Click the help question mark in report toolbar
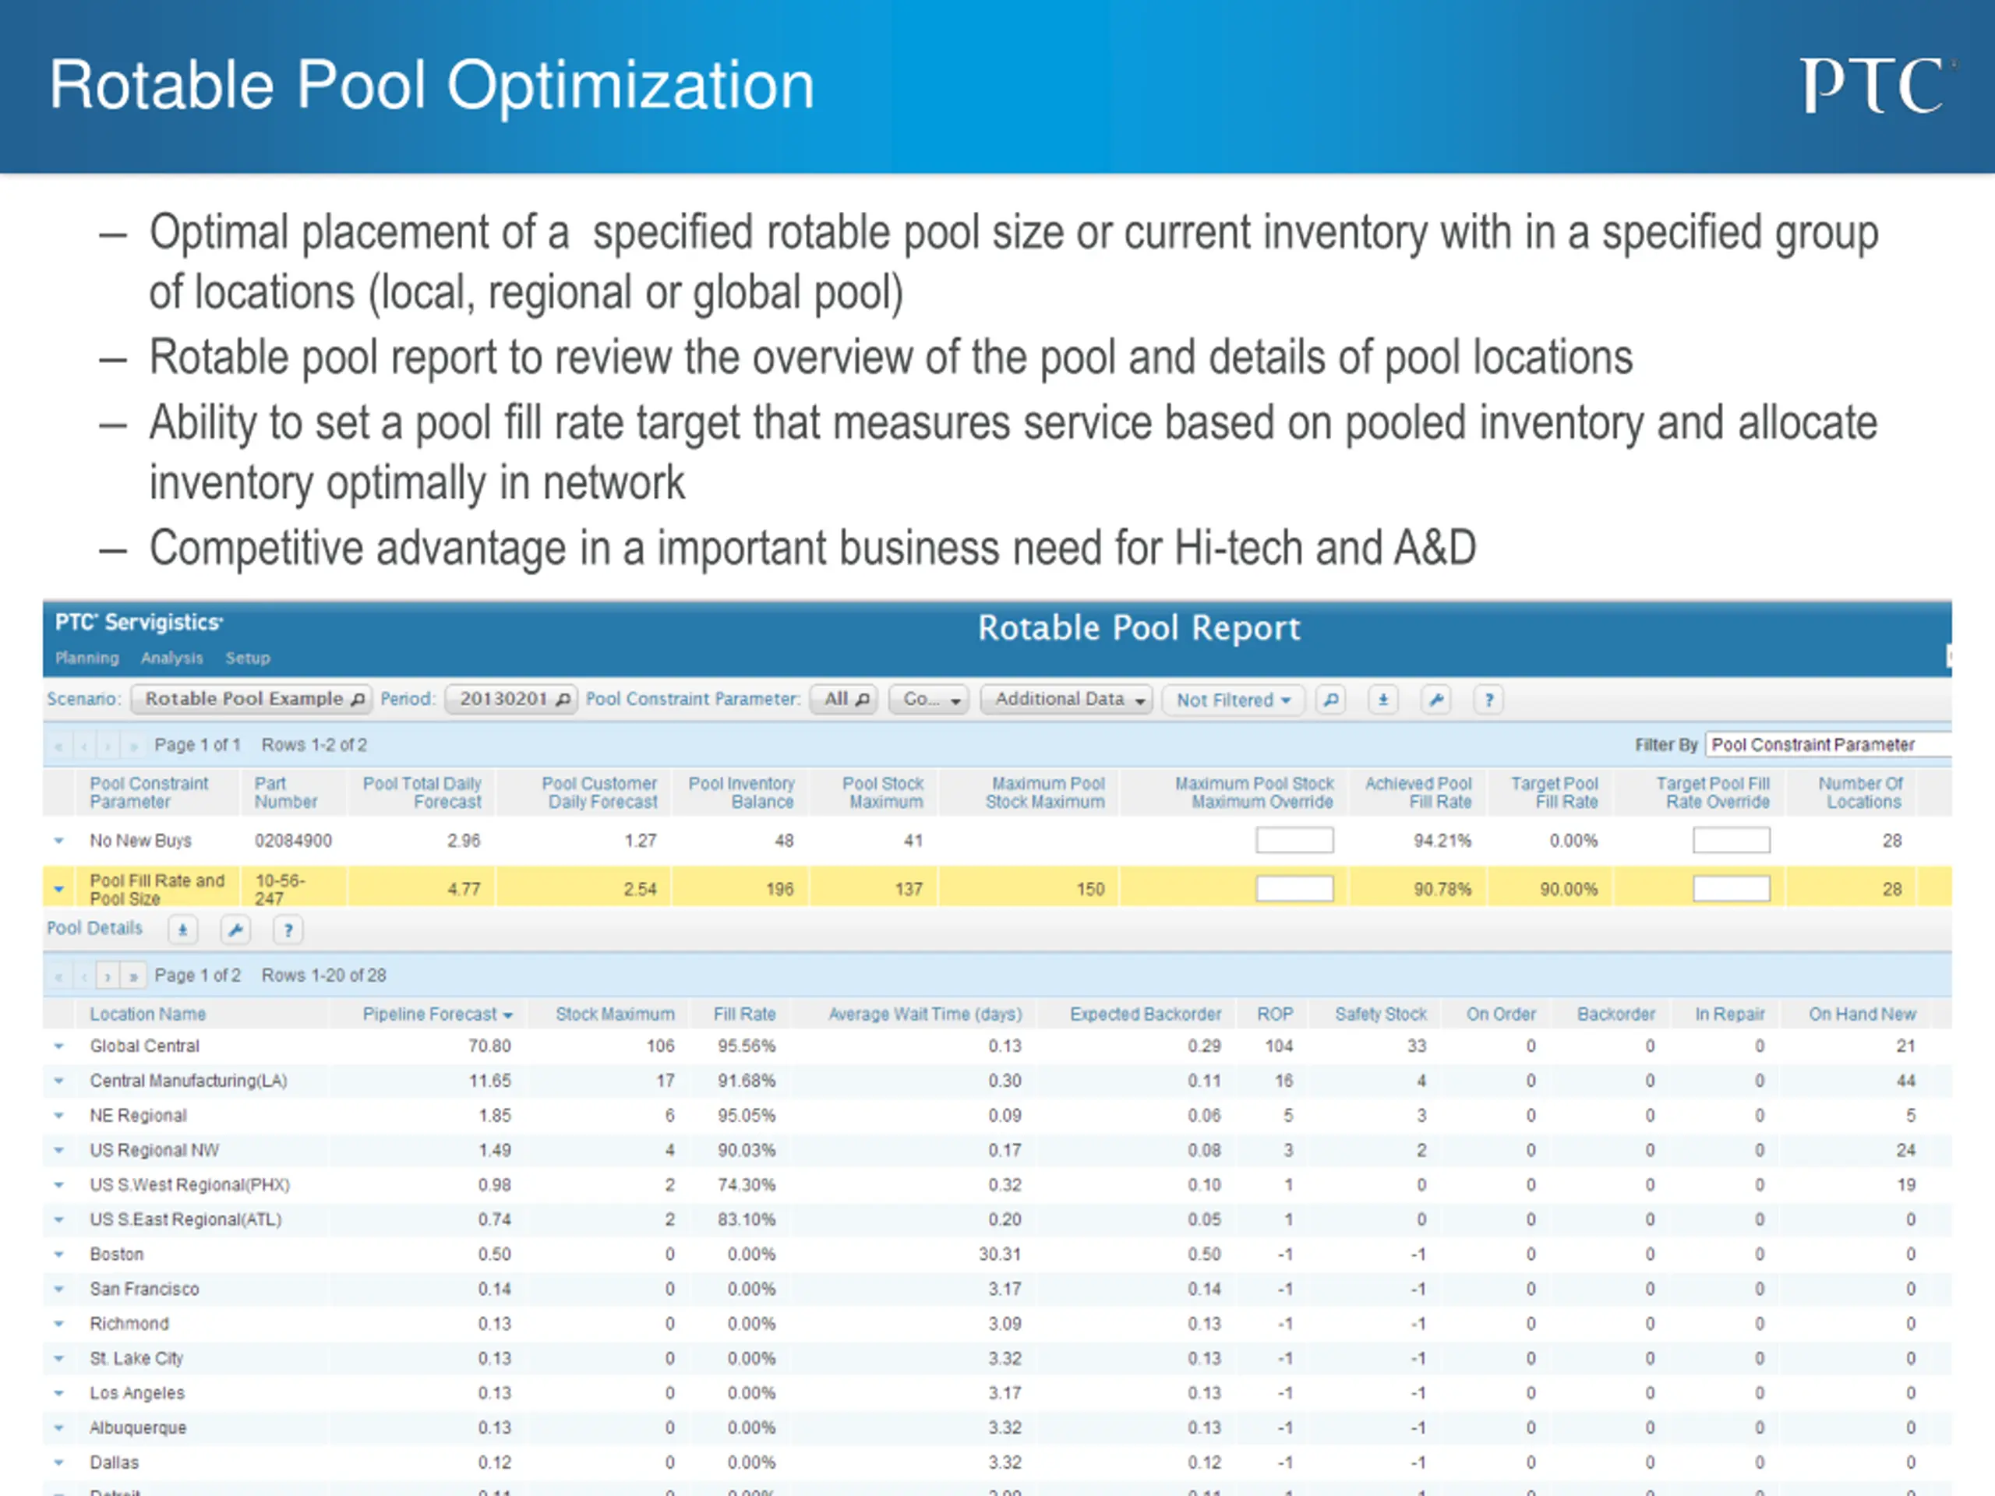This screenshot has height=1496, width=1995. click(x=1489, y=700)
